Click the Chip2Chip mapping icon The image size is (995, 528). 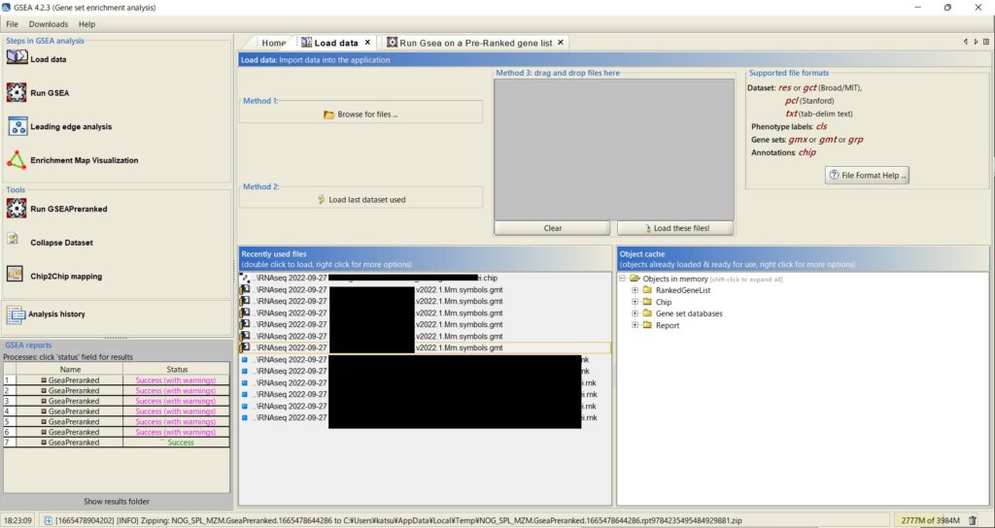tap(15, 275)
